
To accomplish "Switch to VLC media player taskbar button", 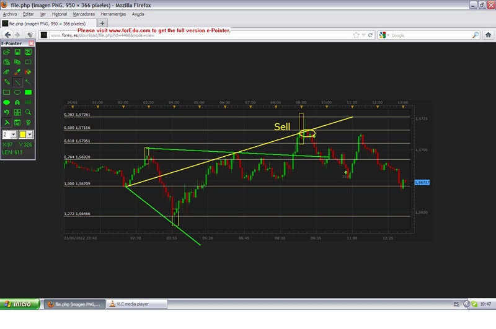I will click(x=135, y=304).
